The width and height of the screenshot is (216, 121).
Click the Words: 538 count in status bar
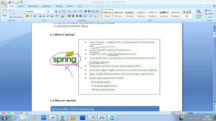click(18, 113)
